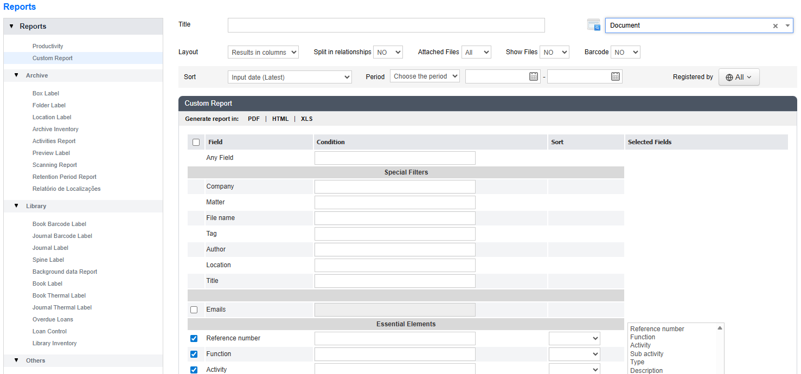
Task: Open Reference number sort dropdown
Action: [x=574, y=338]
